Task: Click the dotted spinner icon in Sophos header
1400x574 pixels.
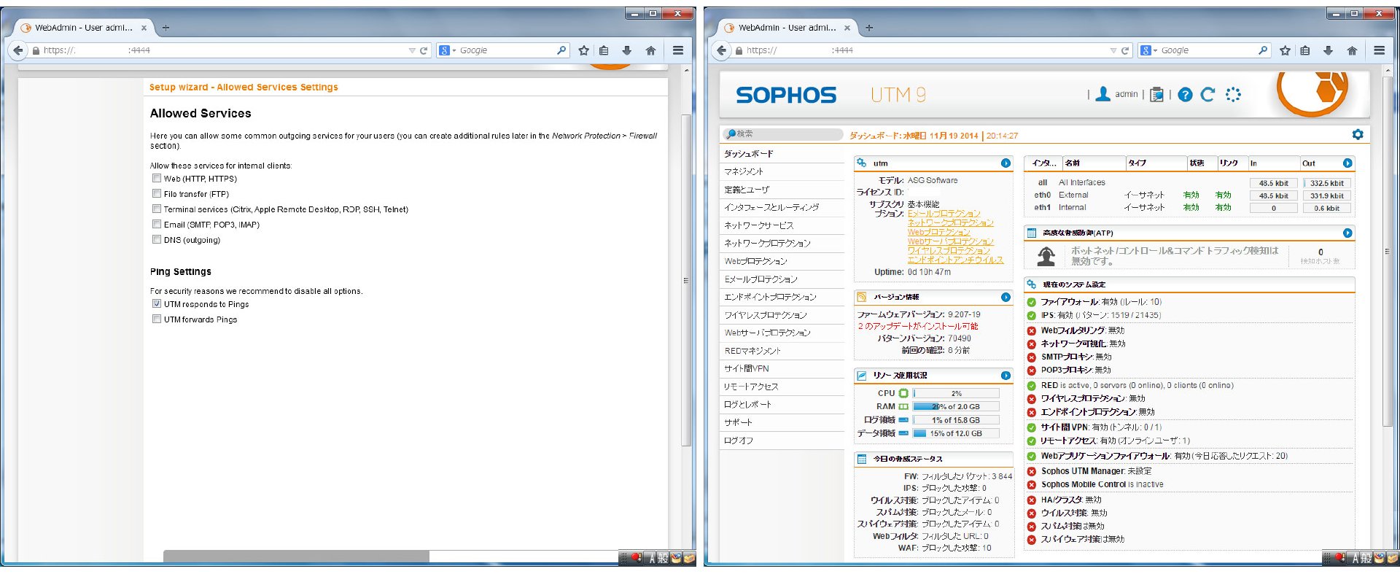Action: point(1233,95)
